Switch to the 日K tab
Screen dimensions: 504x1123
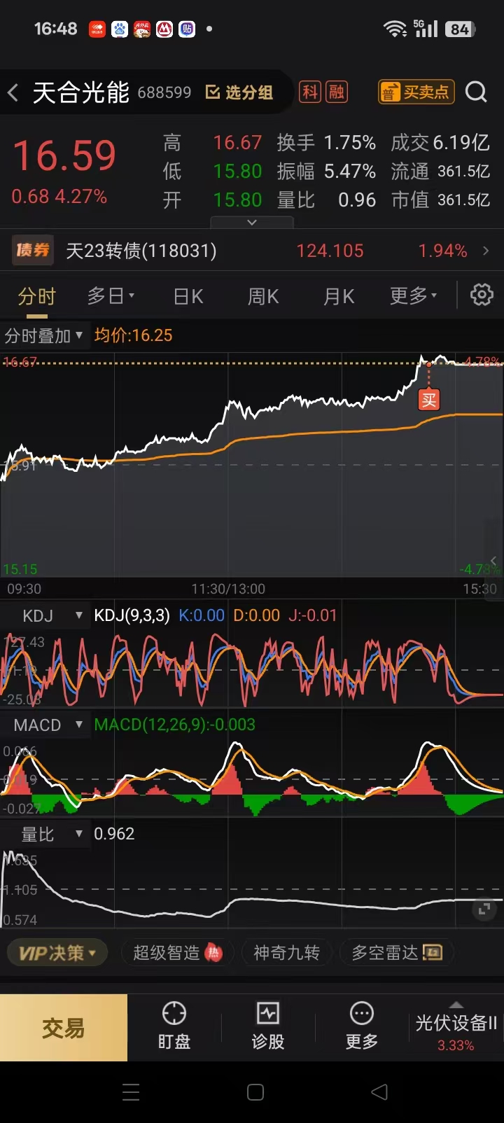point(188,297)
